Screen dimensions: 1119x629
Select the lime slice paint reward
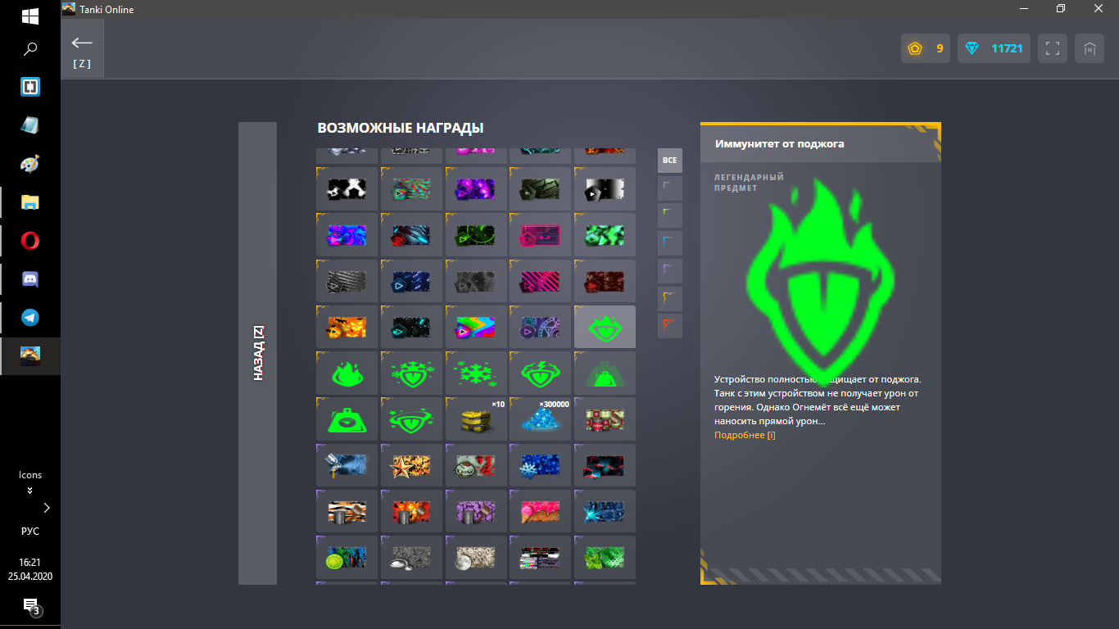[x=347, y=557]
